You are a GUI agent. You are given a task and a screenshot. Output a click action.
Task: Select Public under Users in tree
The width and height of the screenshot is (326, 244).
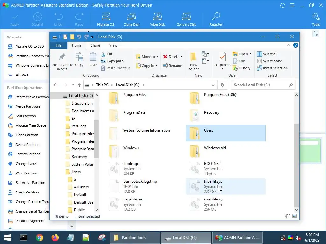coord(79,210)
